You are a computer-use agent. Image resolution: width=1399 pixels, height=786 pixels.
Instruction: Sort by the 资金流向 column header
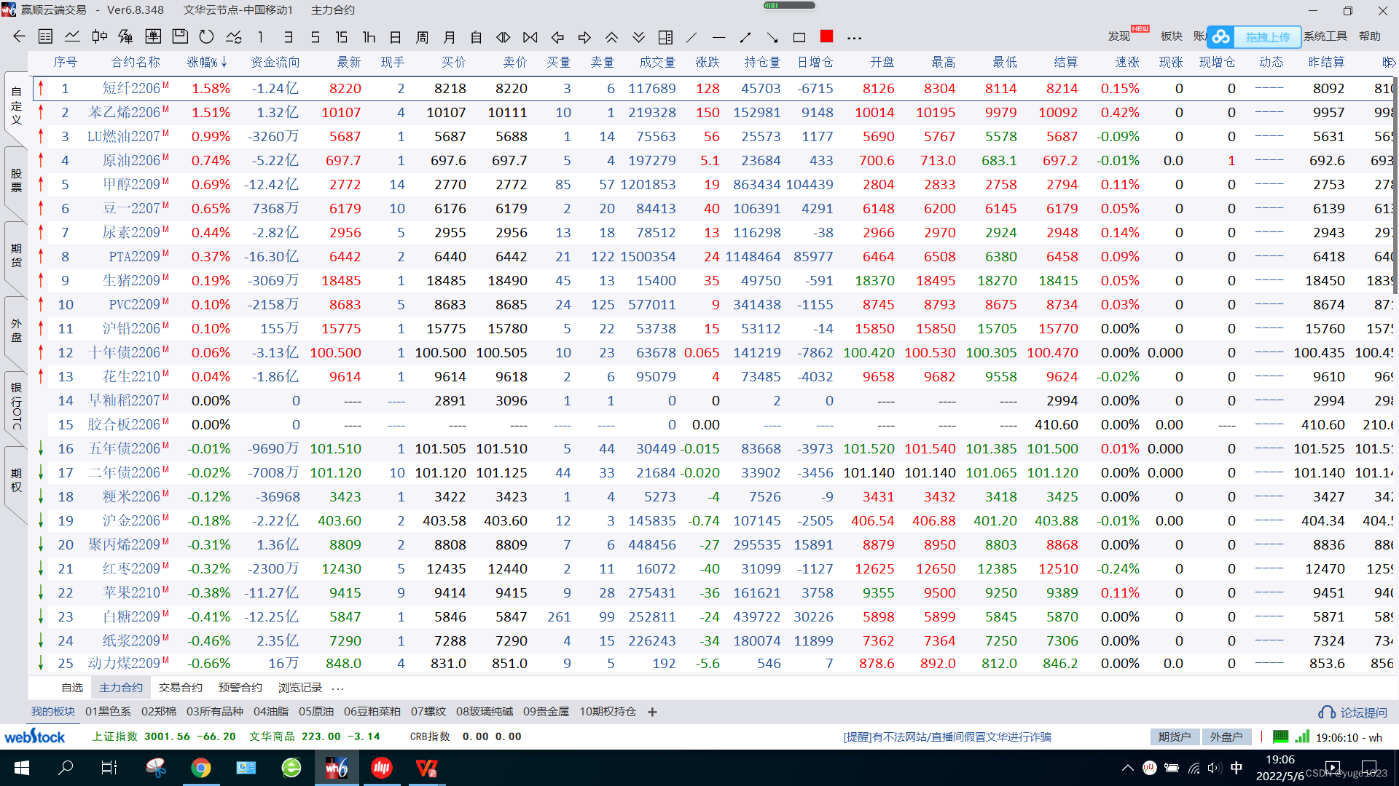[275, 62]
